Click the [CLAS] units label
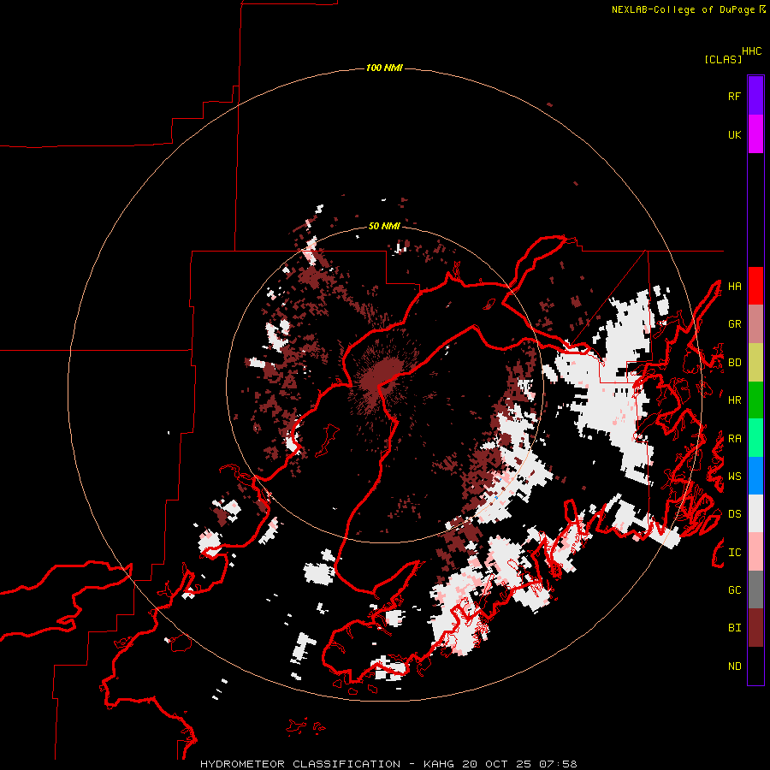 point(723,59)
